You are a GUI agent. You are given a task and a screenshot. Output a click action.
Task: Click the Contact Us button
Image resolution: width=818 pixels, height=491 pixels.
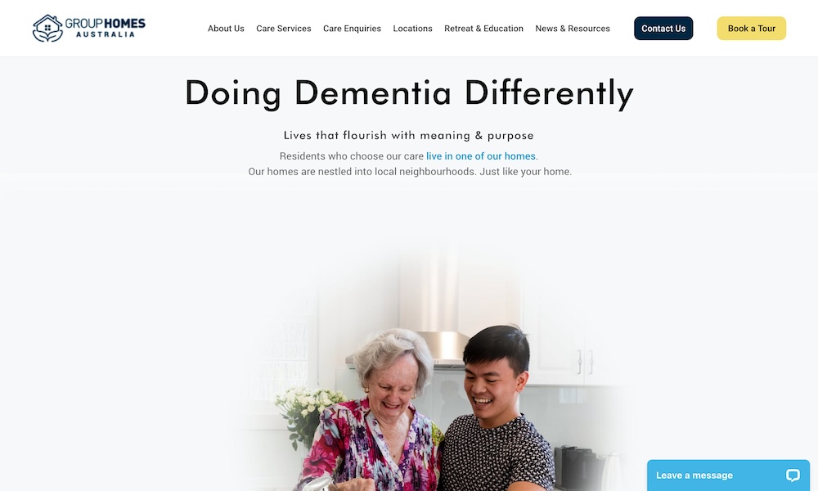(663, 28)
